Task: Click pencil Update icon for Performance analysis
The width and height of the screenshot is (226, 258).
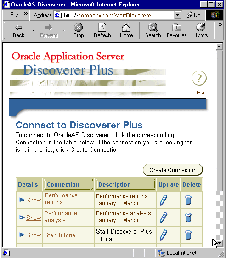Action: pyautogui.click(x=164, y=218)
